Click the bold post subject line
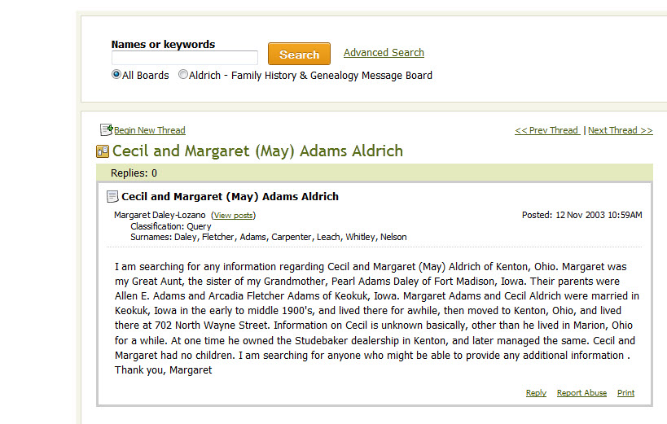This screenshot has height=424, width=667. point(230,196)
